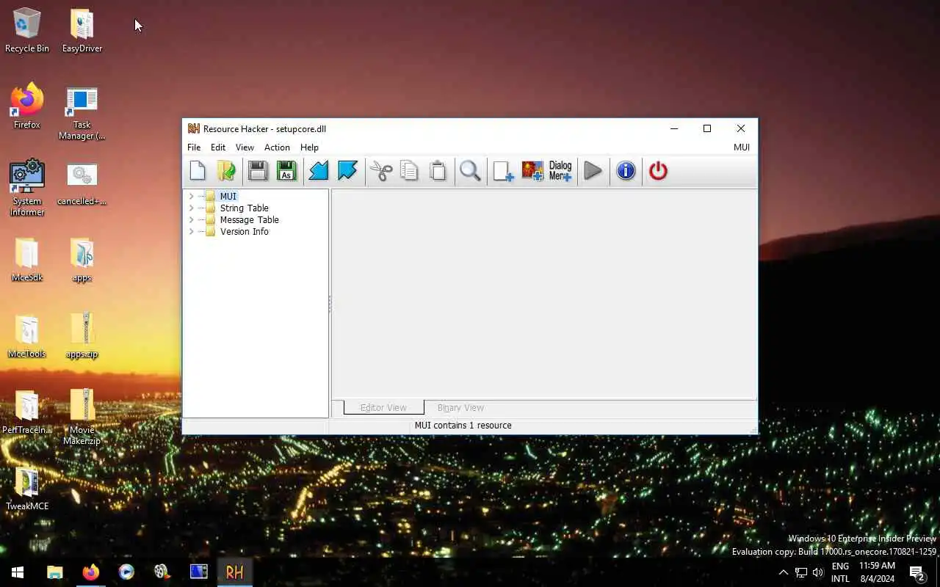Screen dimensions: 940x587
Task: Click the Paste clipboard icon
Action: tap(438, 171)
